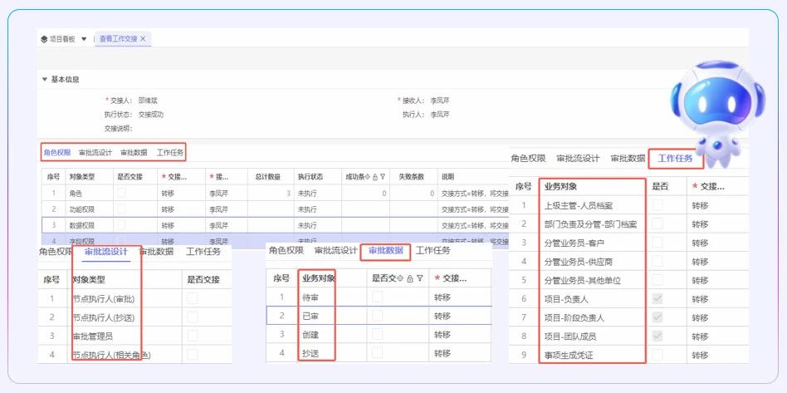
Task: Click the total count link 3 in 角色 row
Action: click(288, 193)
